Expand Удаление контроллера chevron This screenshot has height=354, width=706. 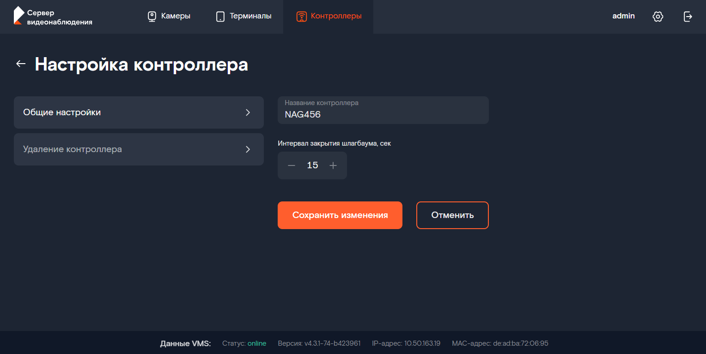(248, 149)
